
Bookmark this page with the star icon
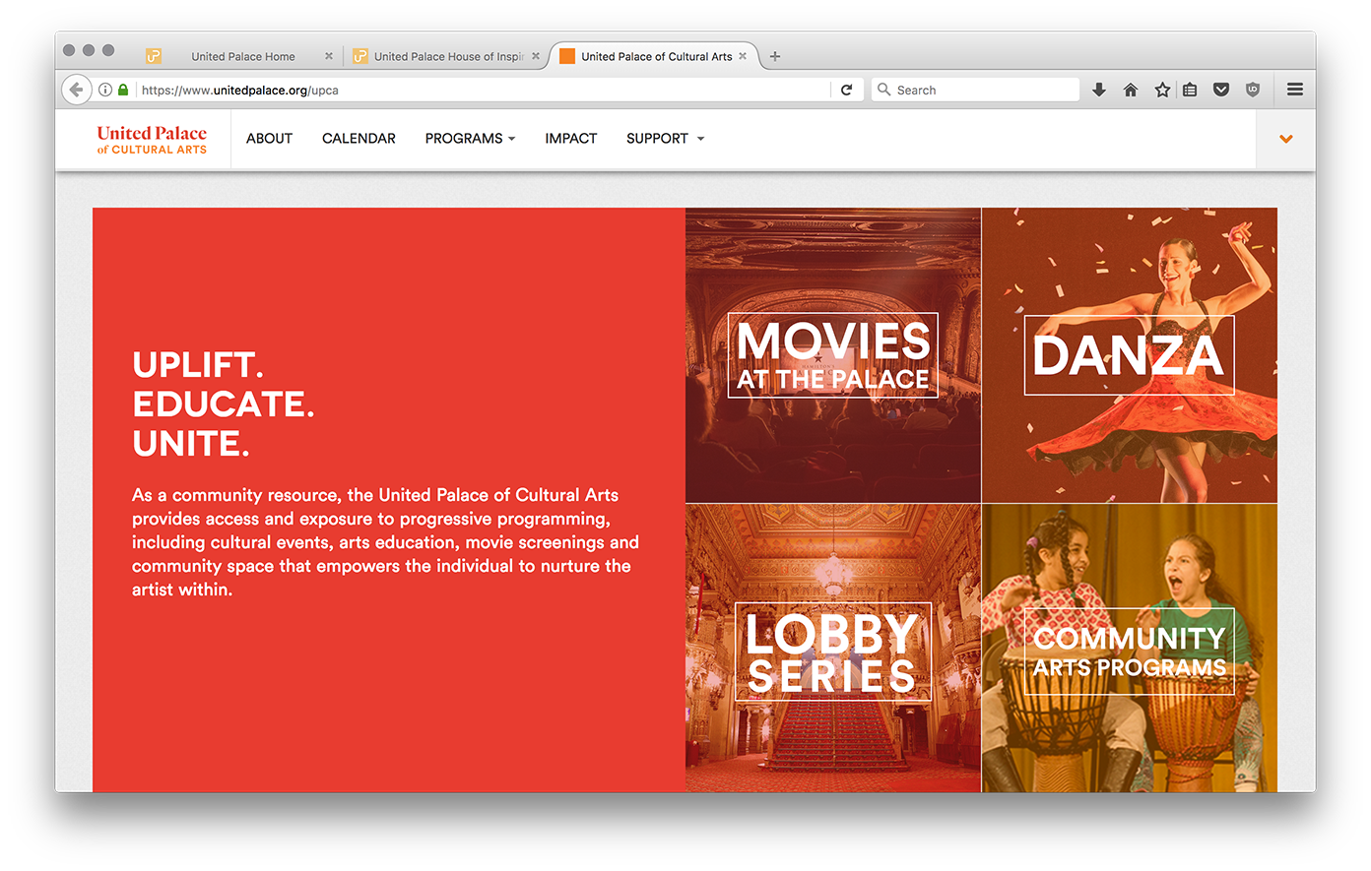[x=1162, y=90]
